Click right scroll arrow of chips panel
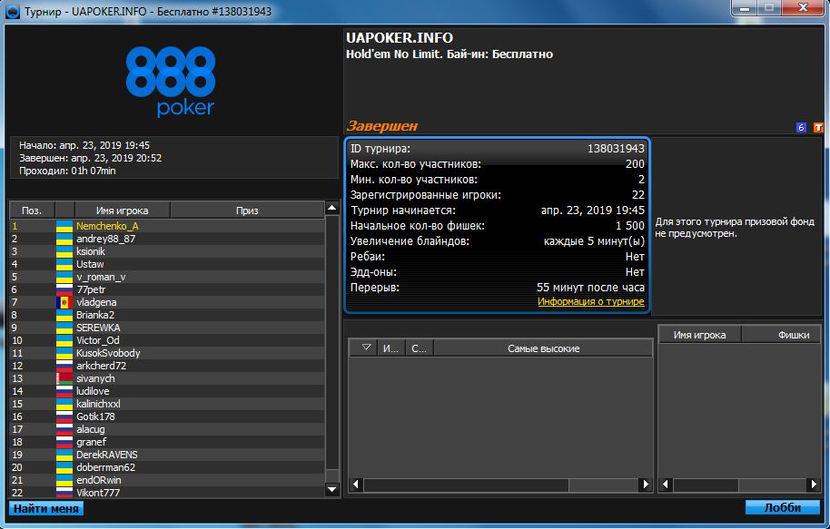The image size is (830, 529). (815, 484)
